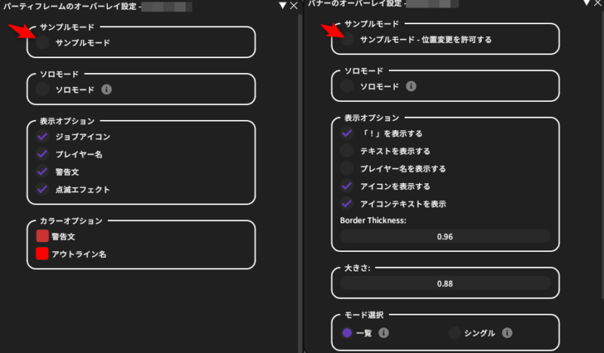Image resolution: width=604 pixels, height=353 pixels.
Task: Open アウトライン名 red color swatch
Action: [x=43, y=254]
